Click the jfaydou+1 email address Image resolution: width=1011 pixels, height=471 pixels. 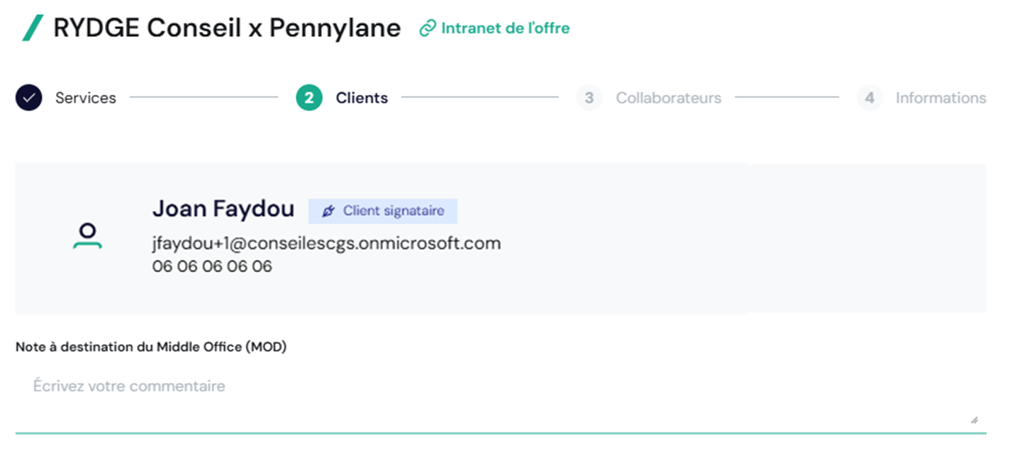tap(327, 244)
